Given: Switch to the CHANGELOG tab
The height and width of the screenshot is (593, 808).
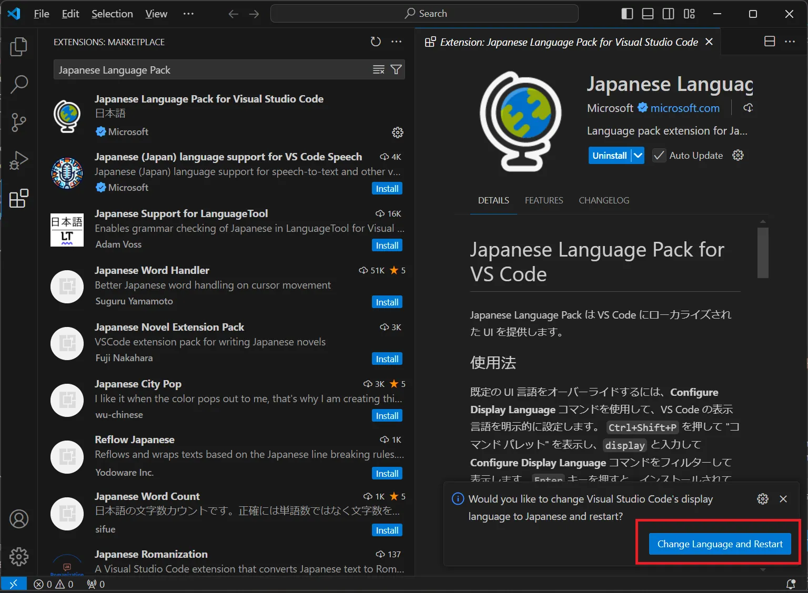Looking at the screenshot, I should (604, 200).
